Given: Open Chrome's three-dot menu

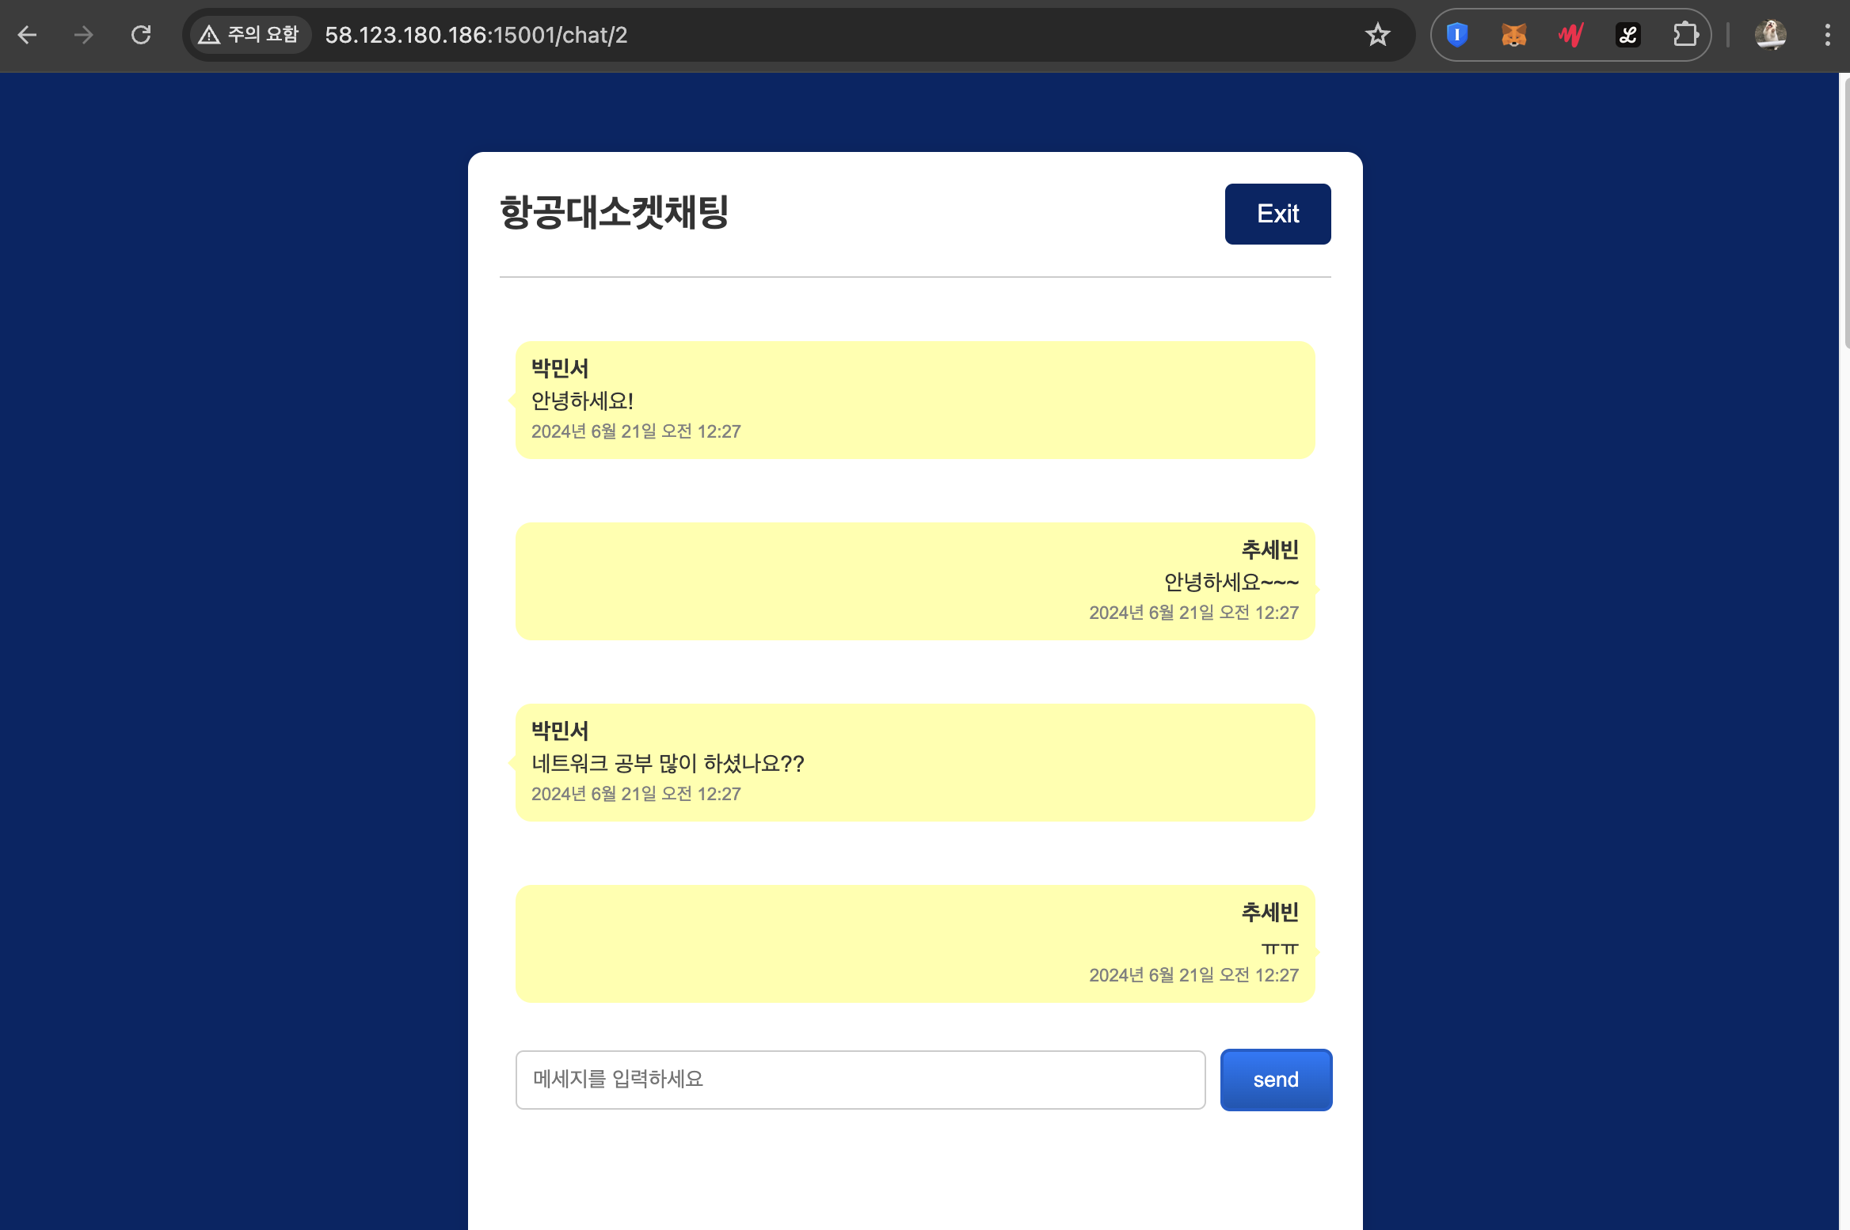Looking at the screenshot, I should point(1827,35).
